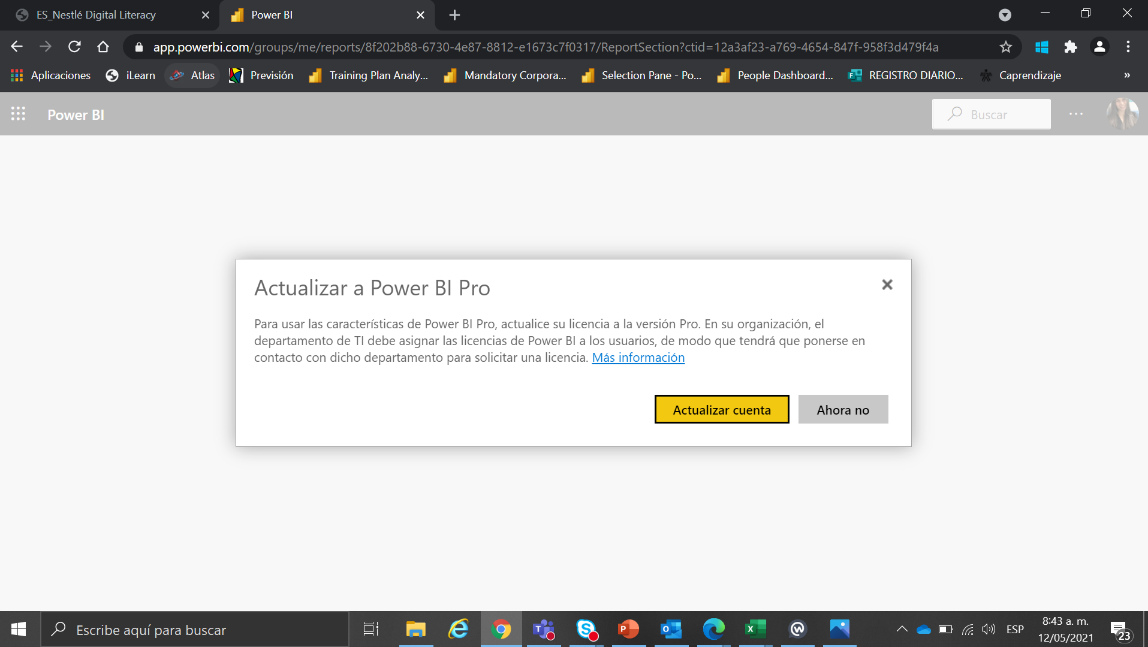Go to browser home page

(x=103, y=47)
